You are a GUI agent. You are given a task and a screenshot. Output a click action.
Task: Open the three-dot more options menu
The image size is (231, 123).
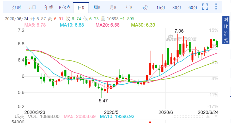pos(216,7)
